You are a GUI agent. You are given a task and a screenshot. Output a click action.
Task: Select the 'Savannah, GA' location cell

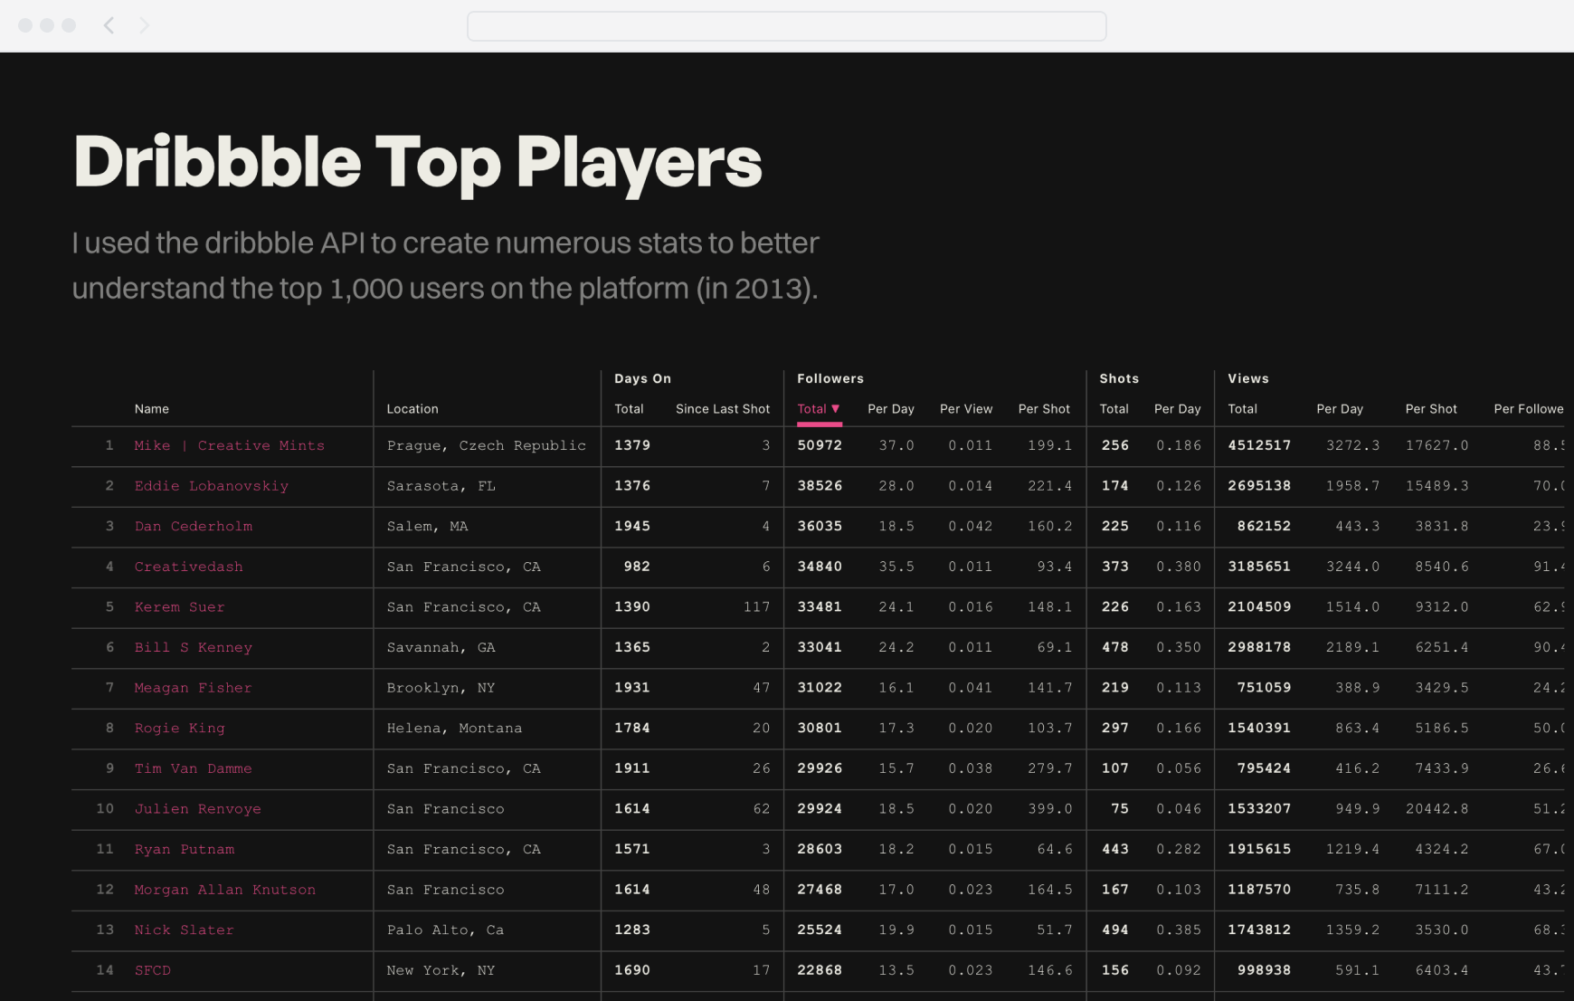(x=441, y=647)
